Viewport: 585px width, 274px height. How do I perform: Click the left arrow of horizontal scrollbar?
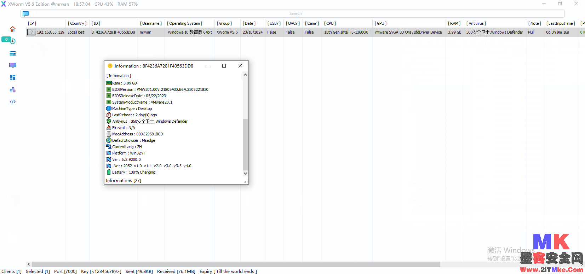(29, 264)
